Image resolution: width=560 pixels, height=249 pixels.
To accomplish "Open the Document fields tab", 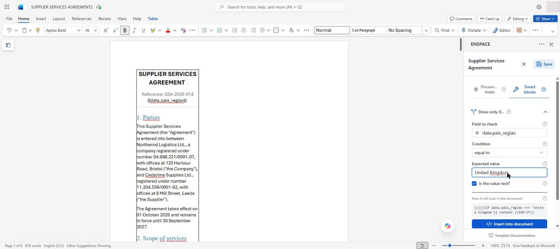I will click(x=489, y=90).
